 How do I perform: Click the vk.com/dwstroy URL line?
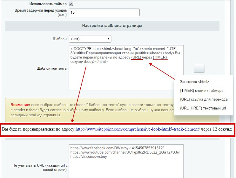pos(88,157)
